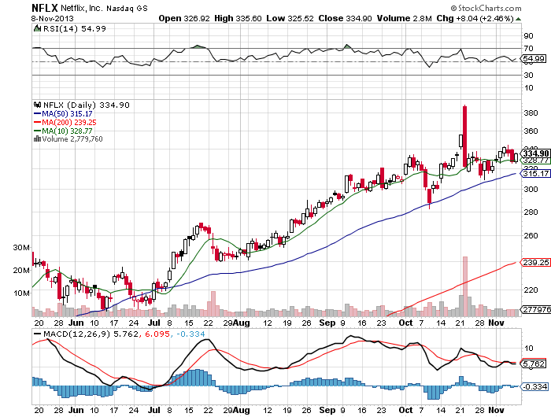Click the 220 price axis label

[531, 290]
